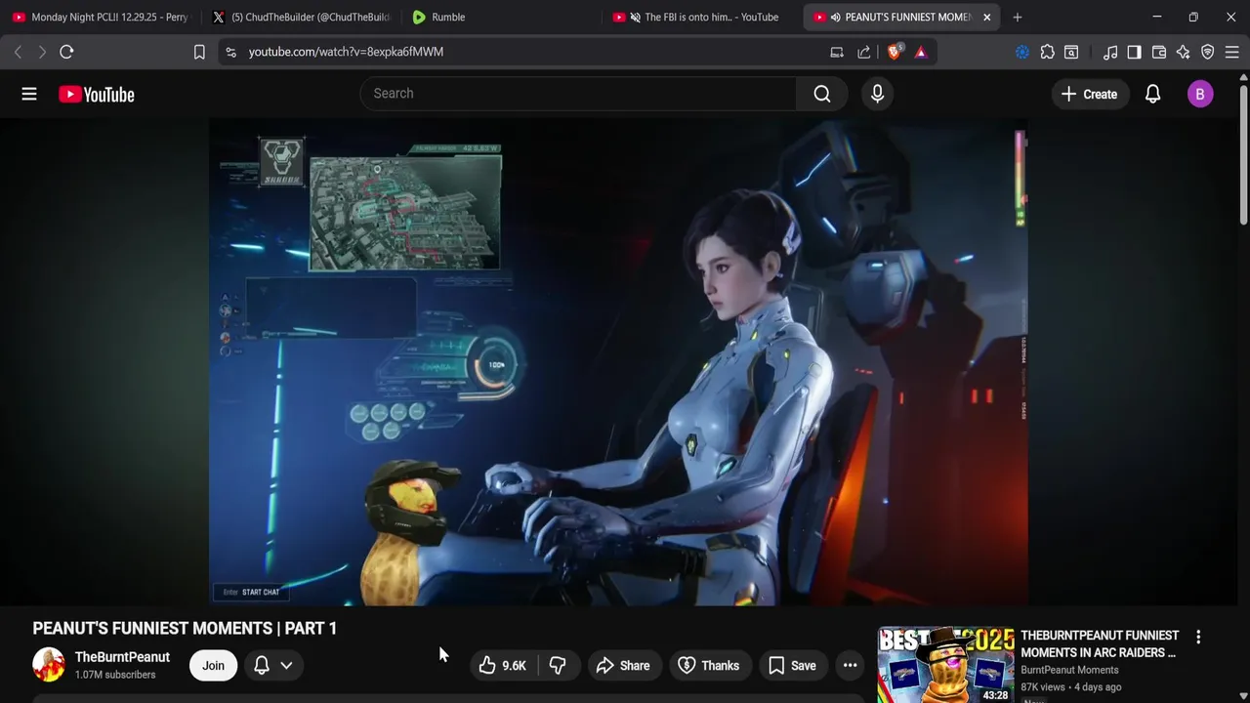Image resolution: width=1250 pixels, height=703 pixels.
Task: Open the extensions puzzle menu
Action: click(x=1048, y=52)
